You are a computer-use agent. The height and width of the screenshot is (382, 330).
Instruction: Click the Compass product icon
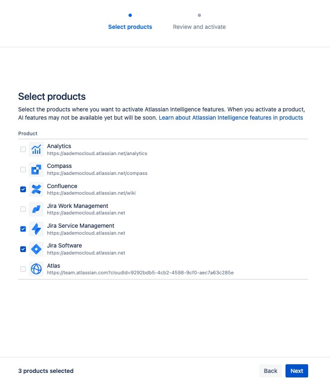[x=36, y=169]
